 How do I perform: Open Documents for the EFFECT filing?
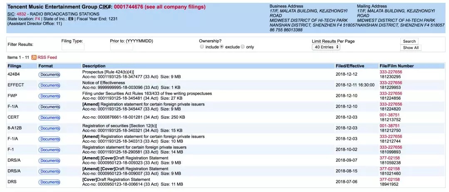(49, 85)
